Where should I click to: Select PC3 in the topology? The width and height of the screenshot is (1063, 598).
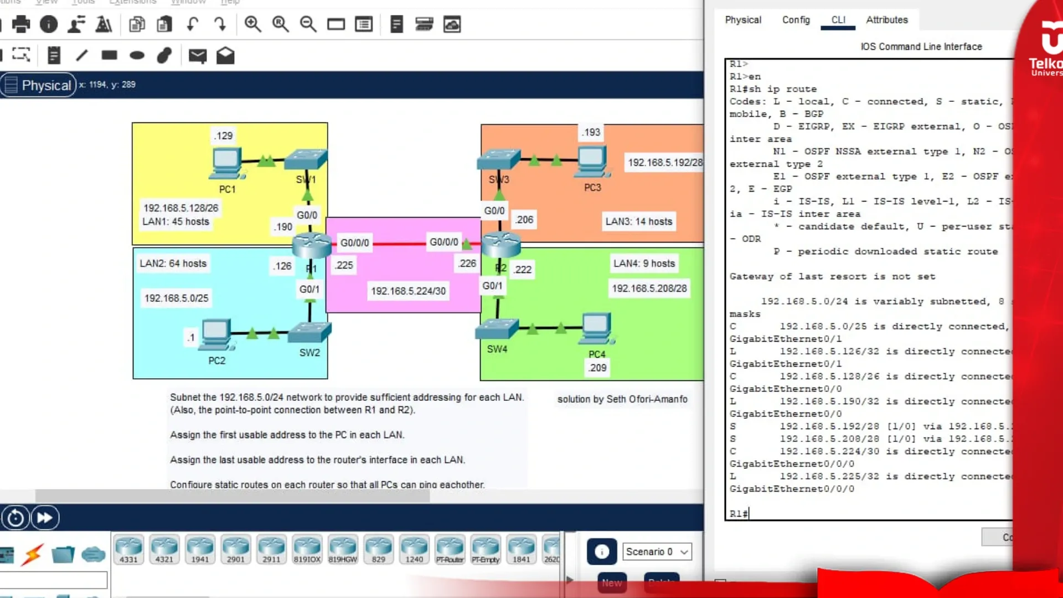point(592,162)
